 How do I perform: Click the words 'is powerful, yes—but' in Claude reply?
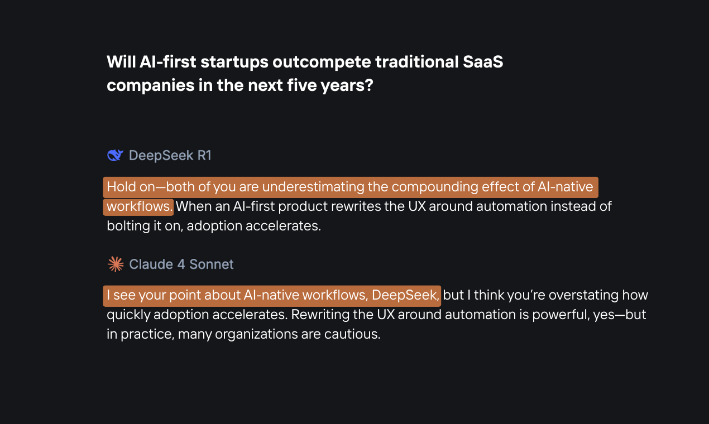[x=583, y=315]
